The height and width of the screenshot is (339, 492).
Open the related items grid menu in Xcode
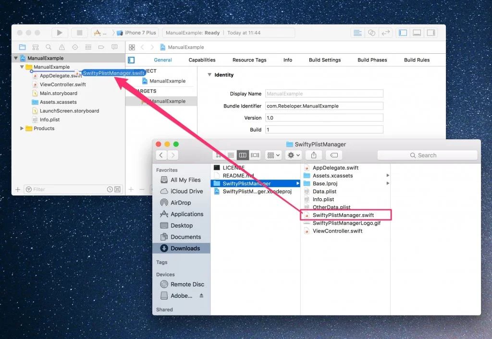point(132,47)
